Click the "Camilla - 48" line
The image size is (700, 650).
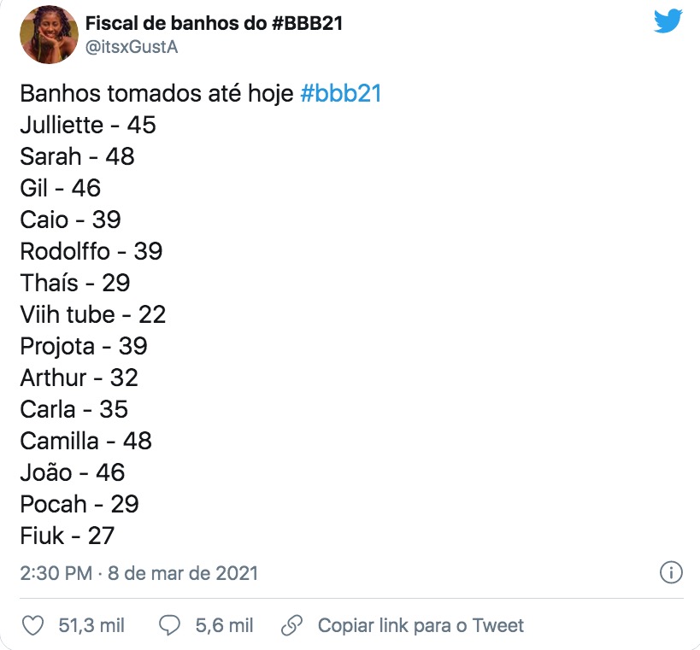[86, 441]
